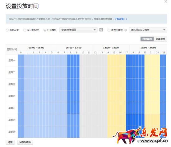171x147 pixels.
Task: Expand the 请选择自定义模板 dropdown
Action: click(x=148, y=30)
